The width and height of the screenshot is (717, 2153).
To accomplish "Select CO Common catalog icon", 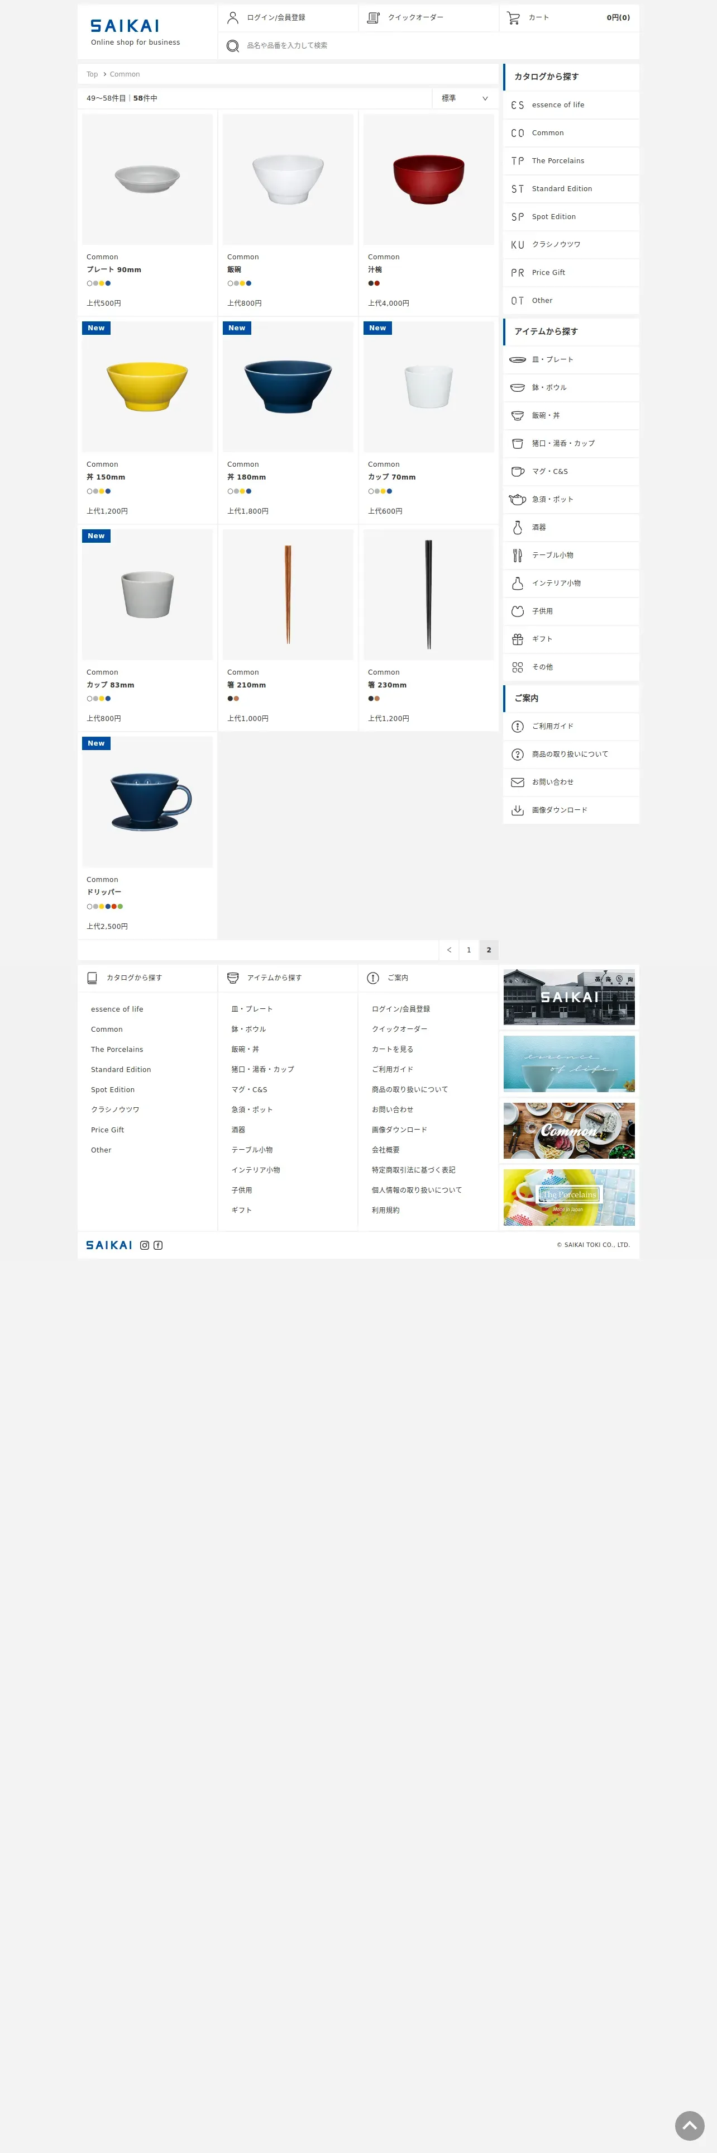I will click(x=518, y=133).
